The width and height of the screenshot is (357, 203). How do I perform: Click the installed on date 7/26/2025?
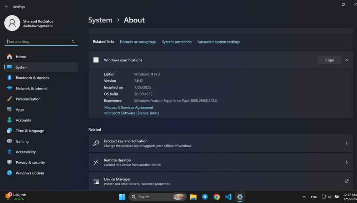tap(142, 87)
